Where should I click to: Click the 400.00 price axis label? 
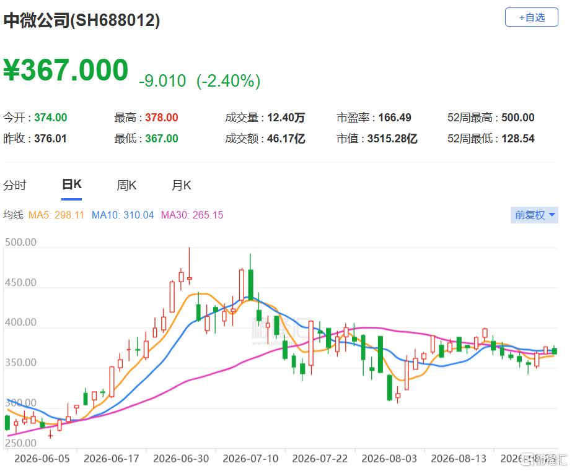coord(21,322)
